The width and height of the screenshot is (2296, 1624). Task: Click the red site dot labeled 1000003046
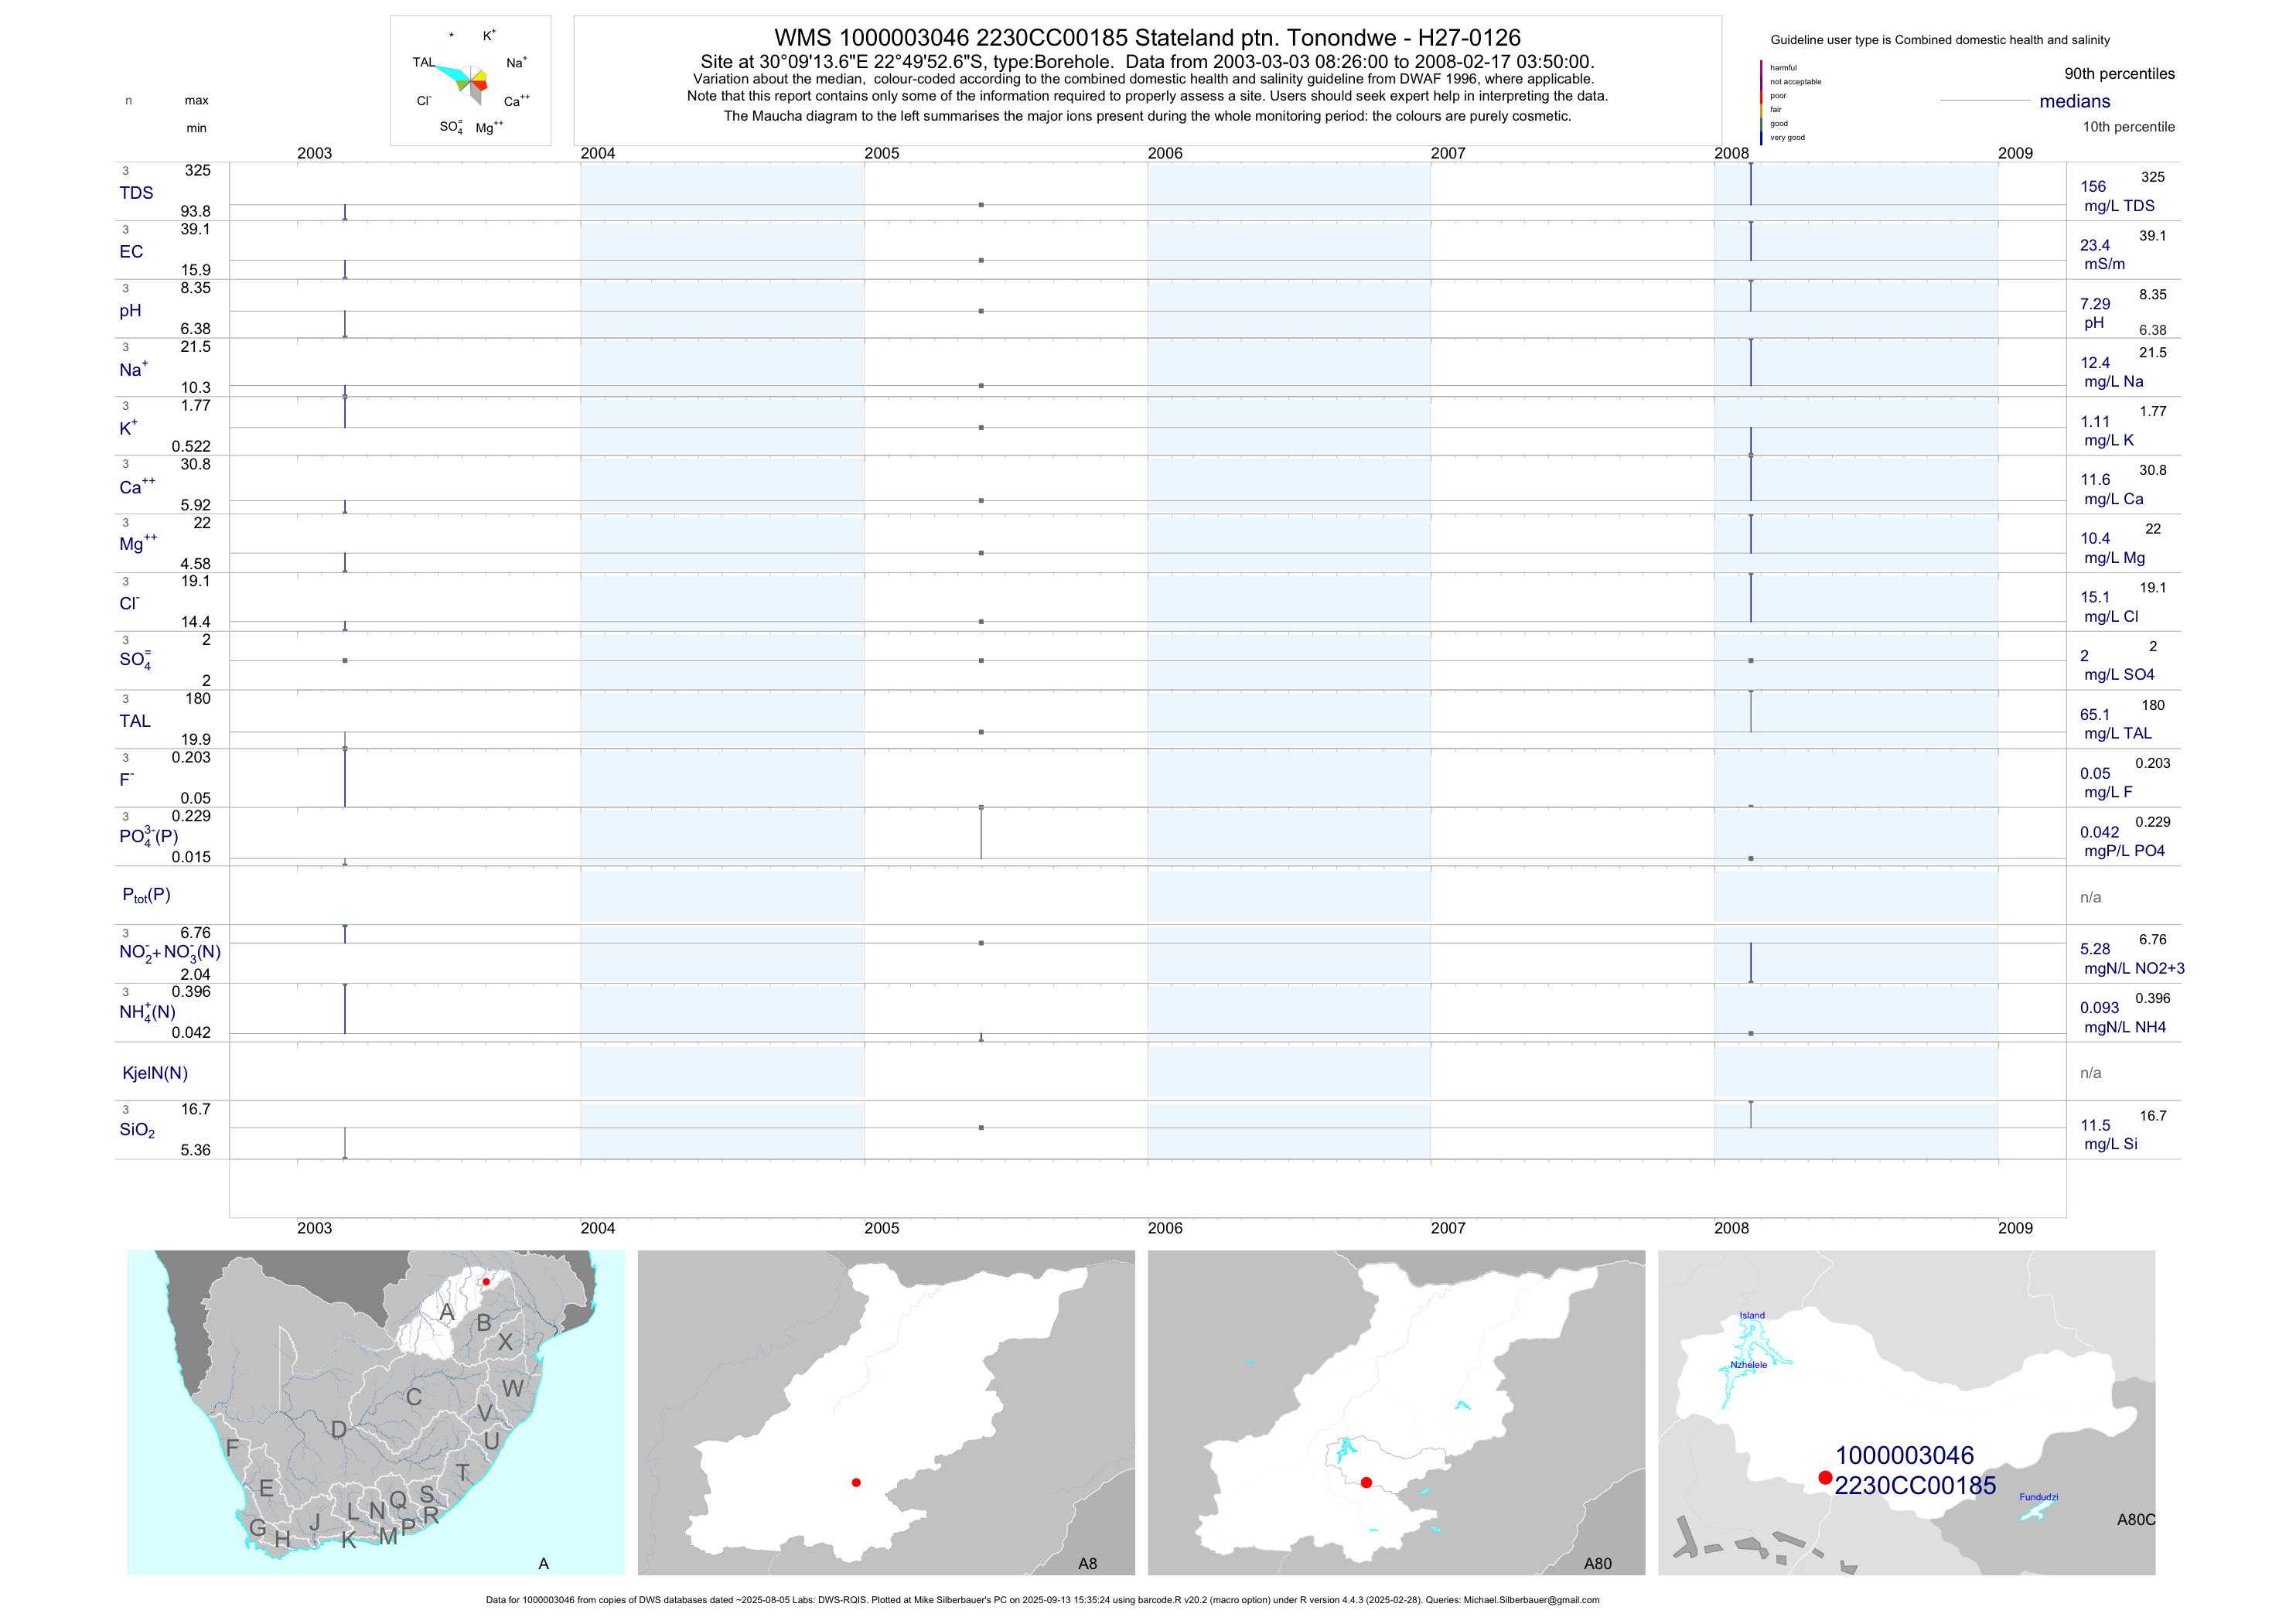point(1825,1477)
